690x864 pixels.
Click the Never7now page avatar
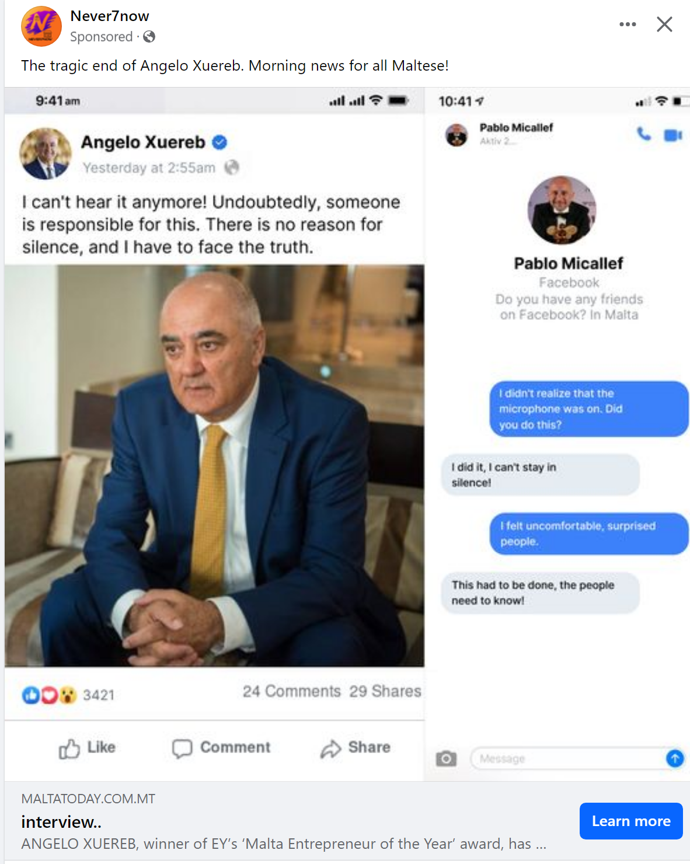point(41,26)
